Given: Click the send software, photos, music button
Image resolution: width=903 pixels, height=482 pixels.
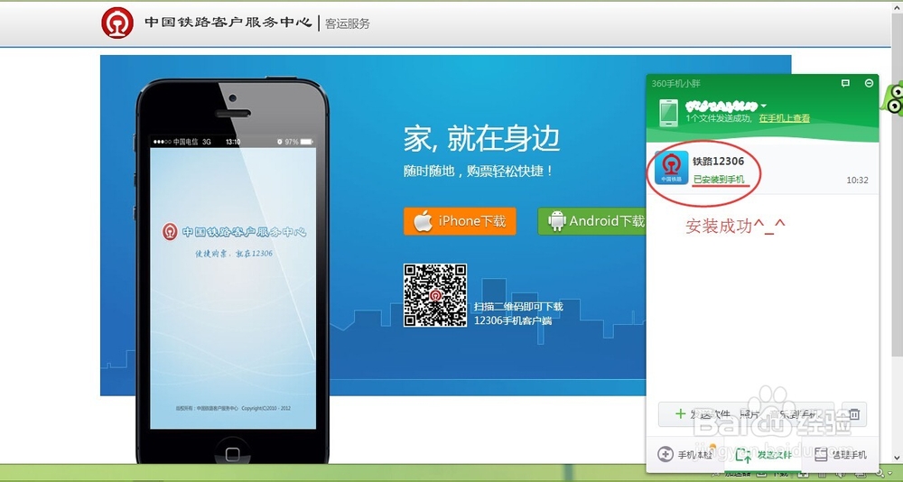Looking at the screenshot, I should [x=747, y=414].
